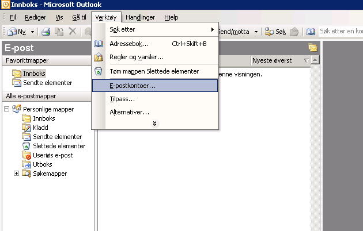Viewport: 363px width, 231px height.
Task: Click the Regler og varsler menu icon
Action: (x=99, y=57)
